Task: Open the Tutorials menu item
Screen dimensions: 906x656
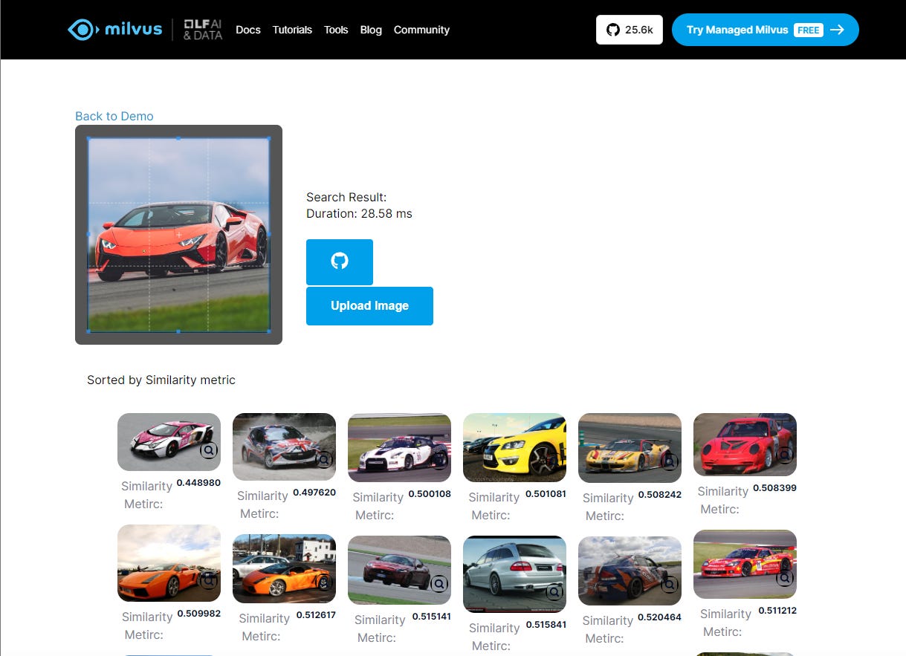Action: (x=292, y=30)
